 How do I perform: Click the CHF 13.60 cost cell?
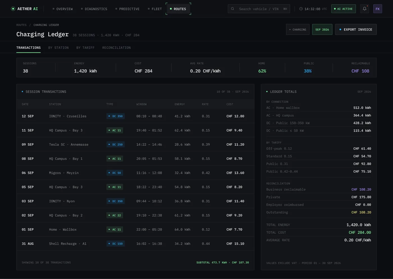(235, 173)
